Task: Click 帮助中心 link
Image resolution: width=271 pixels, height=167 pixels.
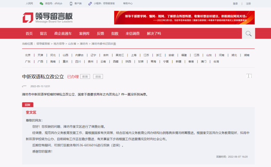Action: (x=128, y=3)
